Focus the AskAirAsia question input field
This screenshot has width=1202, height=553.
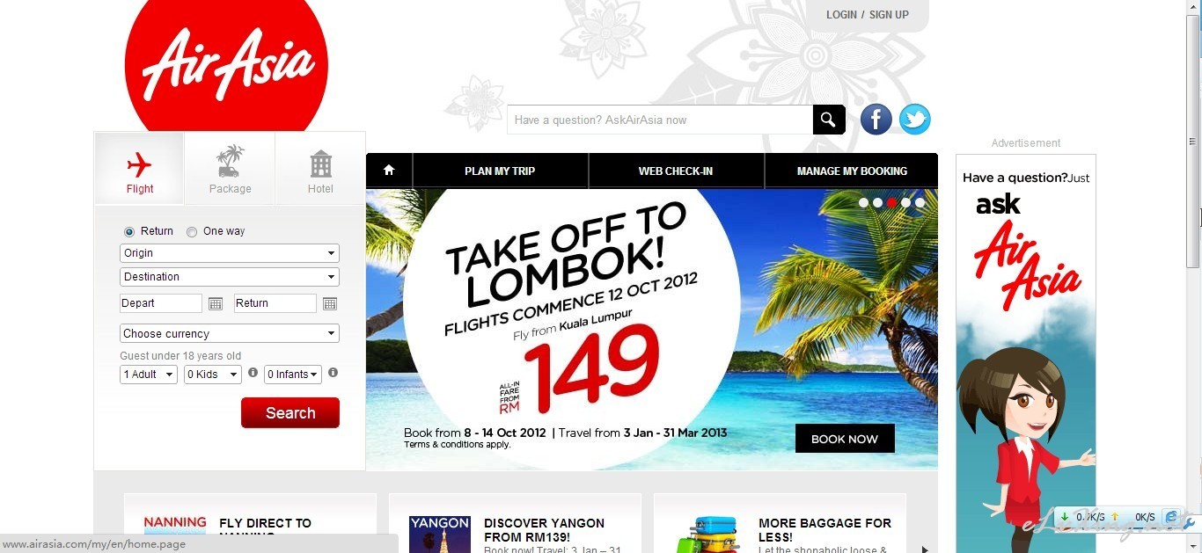tap(660, 120)
